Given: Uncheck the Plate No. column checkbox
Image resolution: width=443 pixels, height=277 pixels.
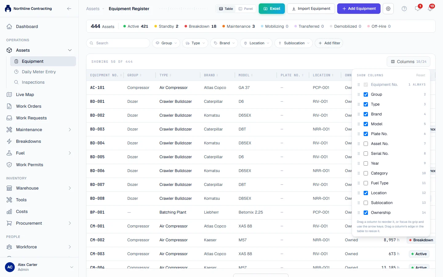Looking at the screenshot, I should [x=366, y=134].
